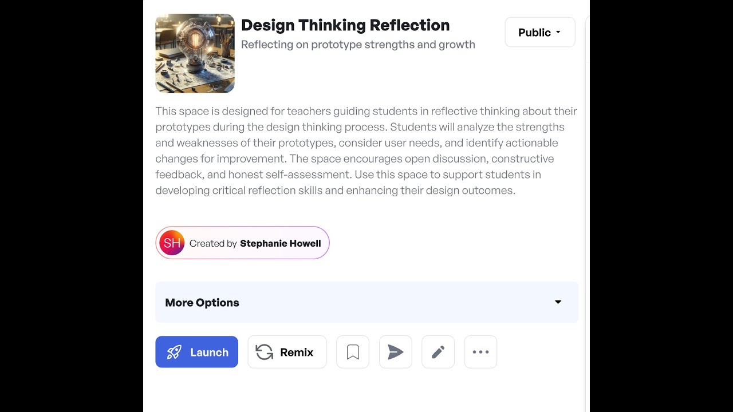Expand the More Options section
Screen dimensions: 733x412
click(366, 302)
